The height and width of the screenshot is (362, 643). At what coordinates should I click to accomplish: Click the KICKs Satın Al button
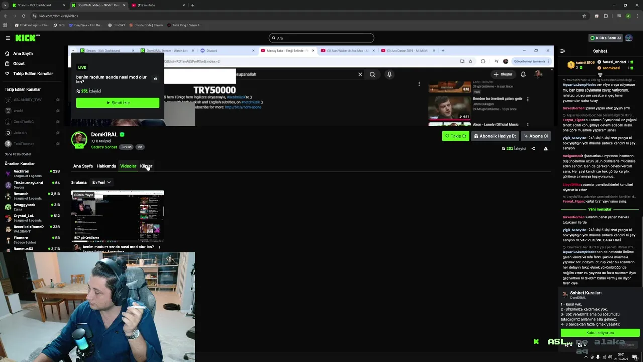(605, 38)
